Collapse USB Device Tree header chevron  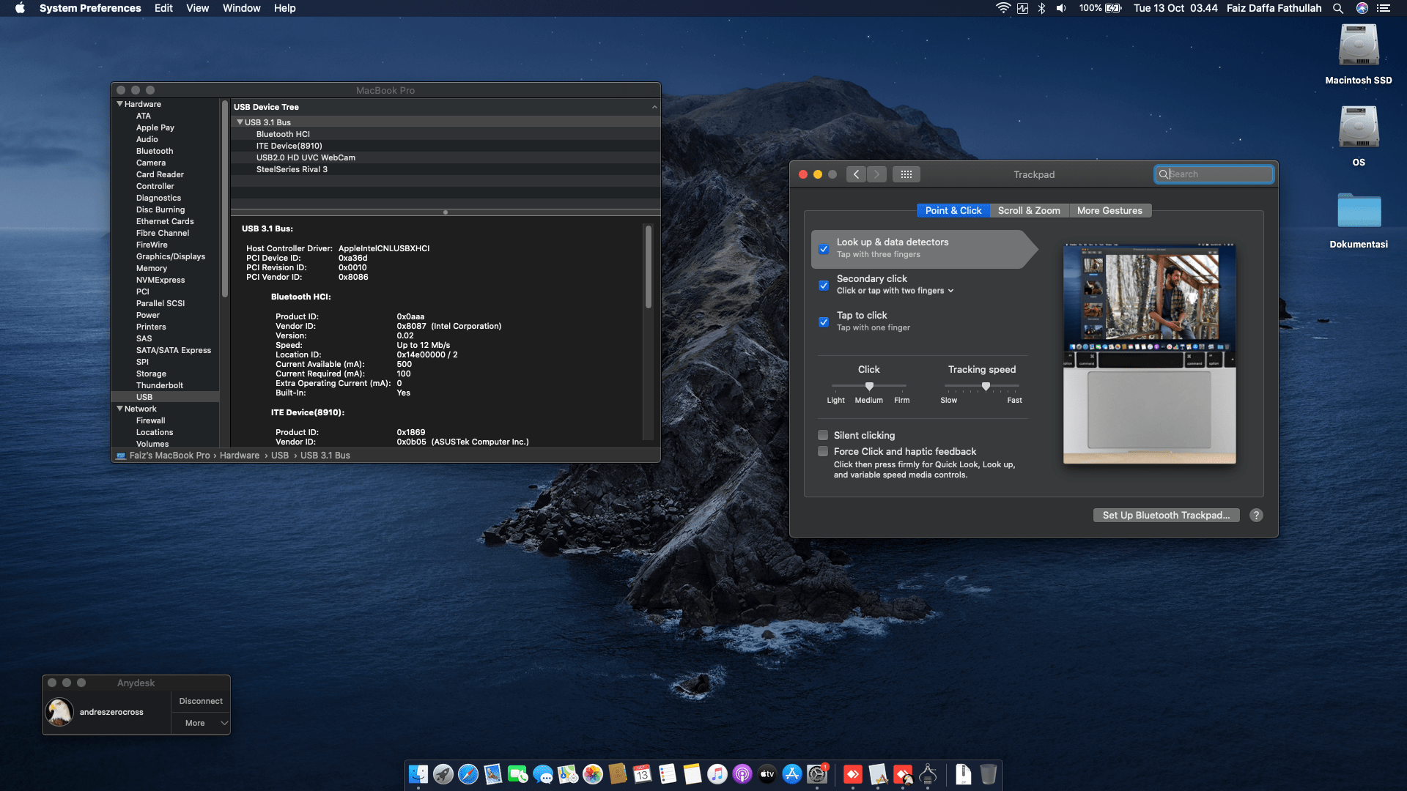click(654, 107)
